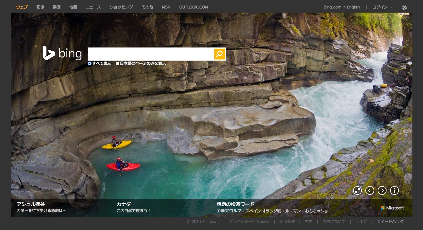Viewport: 423px width, 230px height.
Task: Click in the Bing search box
Action: coord(151,54)
